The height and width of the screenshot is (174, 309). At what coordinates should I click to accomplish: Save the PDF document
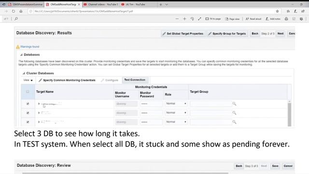click(294, 19)
